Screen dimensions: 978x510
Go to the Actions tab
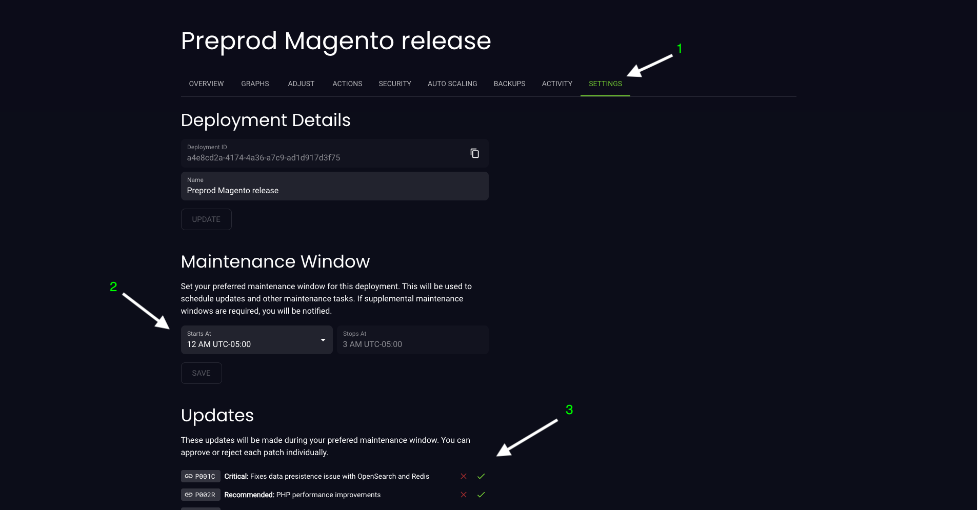pos(347,84)
